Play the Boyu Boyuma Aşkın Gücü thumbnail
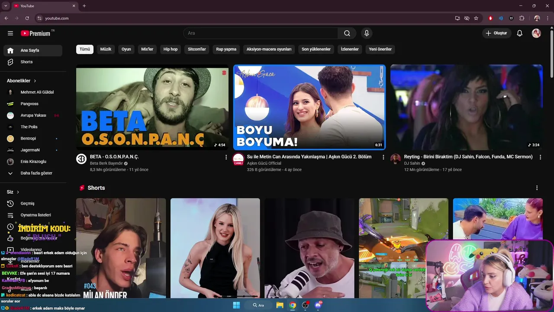 click(x=309, y=107)
